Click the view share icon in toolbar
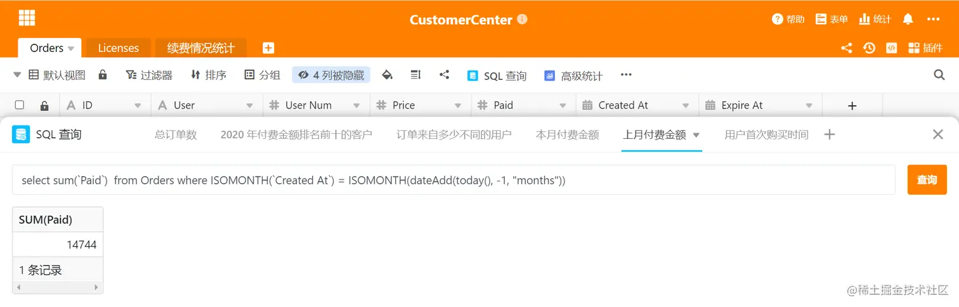This screenshot has width=959, height=307. tap(444, 75)
